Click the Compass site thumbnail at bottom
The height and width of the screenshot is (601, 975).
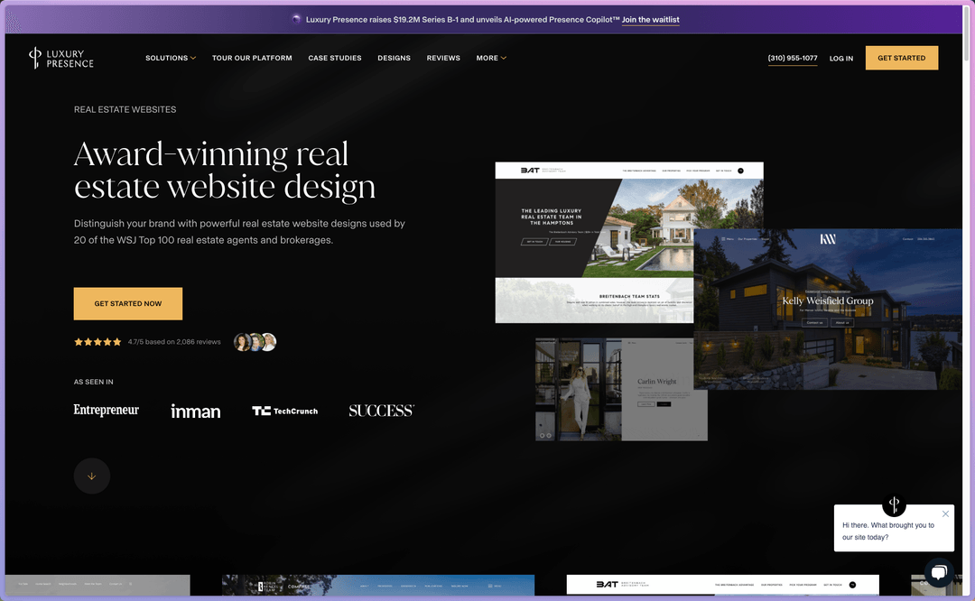pyautogui.click(x=378, y=585)
